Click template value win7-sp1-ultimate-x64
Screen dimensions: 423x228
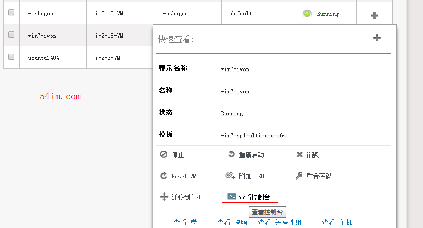(x=253, y=136)
